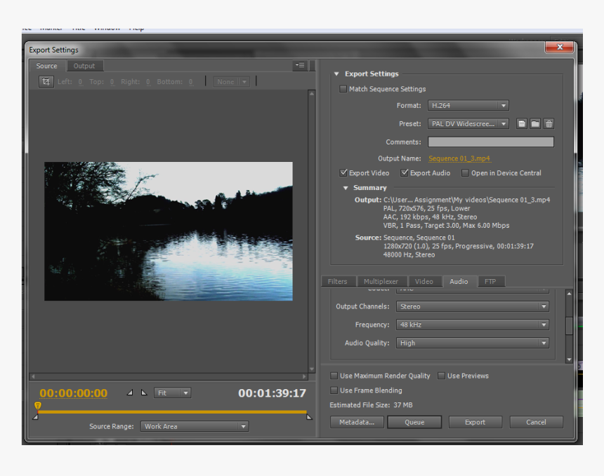The height and width of the screenshot is (476, 604).
Task: Select the Crop tool above the source preview
Action: click(x=46, y=81)
